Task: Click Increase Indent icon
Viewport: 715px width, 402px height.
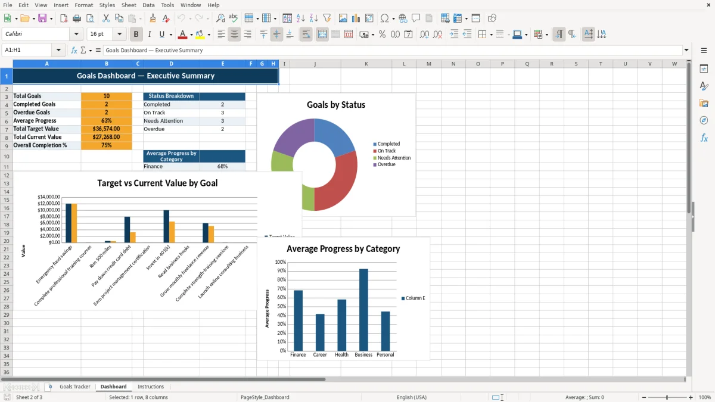Action: (x=454, y=35)
